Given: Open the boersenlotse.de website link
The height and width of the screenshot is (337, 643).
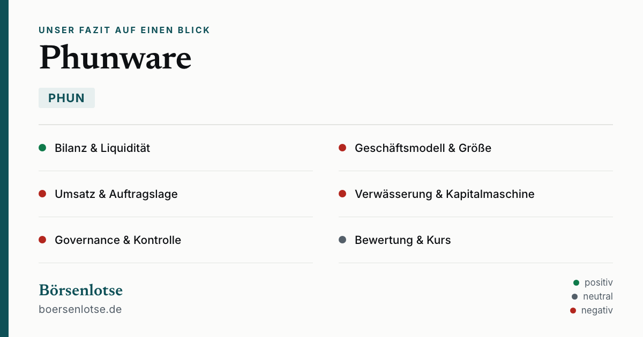Looking at the screenshot, I should [x=80, y=309].
